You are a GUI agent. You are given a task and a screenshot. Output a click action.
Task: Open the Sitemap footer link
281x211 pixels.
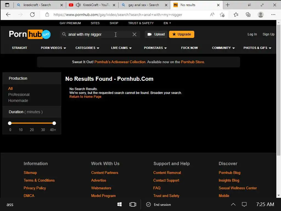[30, 173]
